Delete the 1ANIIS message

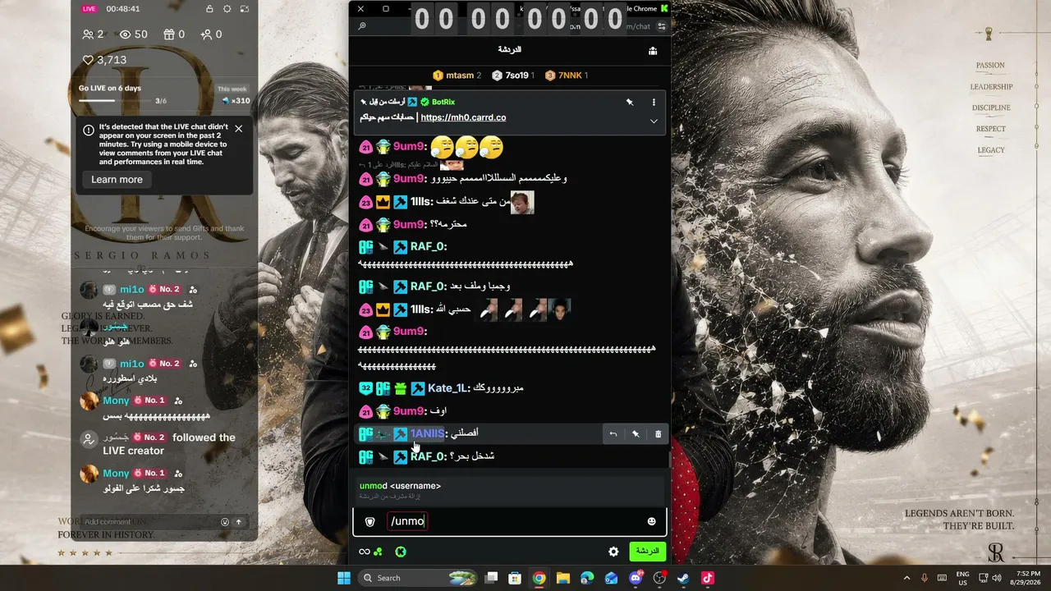pos(658,434)
